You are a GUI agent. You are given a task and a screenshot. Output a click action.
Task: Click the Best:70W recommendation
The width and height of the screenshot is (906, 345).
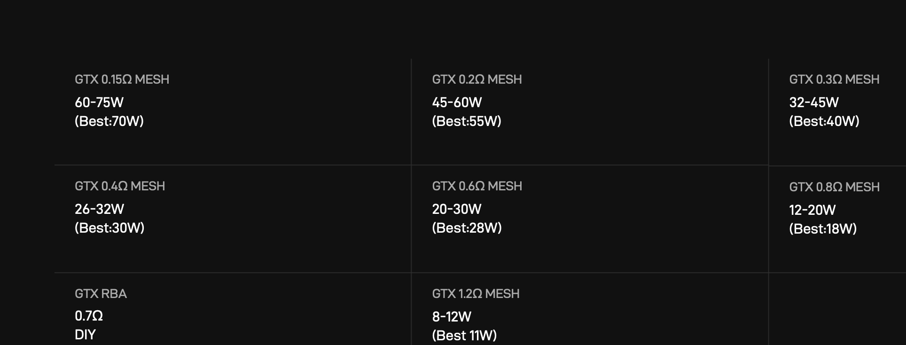click(109, 121)
